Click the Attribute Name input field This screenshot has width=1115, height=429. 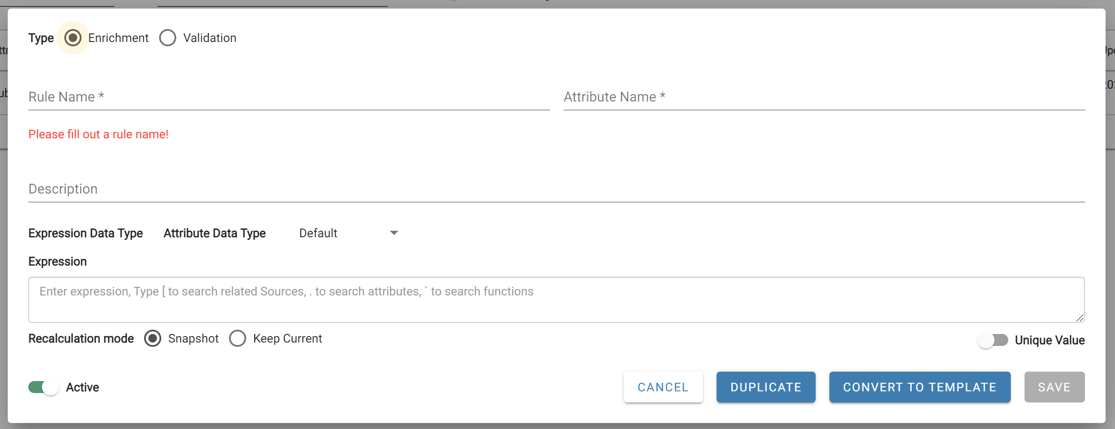(x=824, y=97)
